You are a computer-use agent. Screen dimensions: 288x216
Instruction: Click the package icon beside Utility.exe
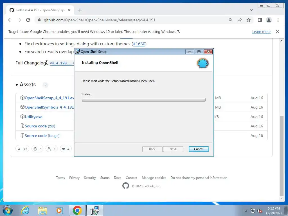coord(22,117)
